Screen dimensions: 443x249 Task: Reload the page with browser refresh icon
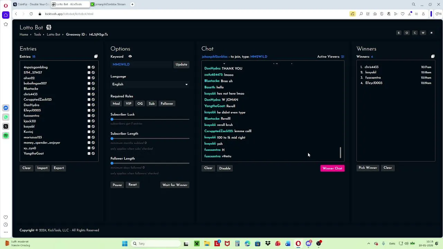click(x=31, y=14)
